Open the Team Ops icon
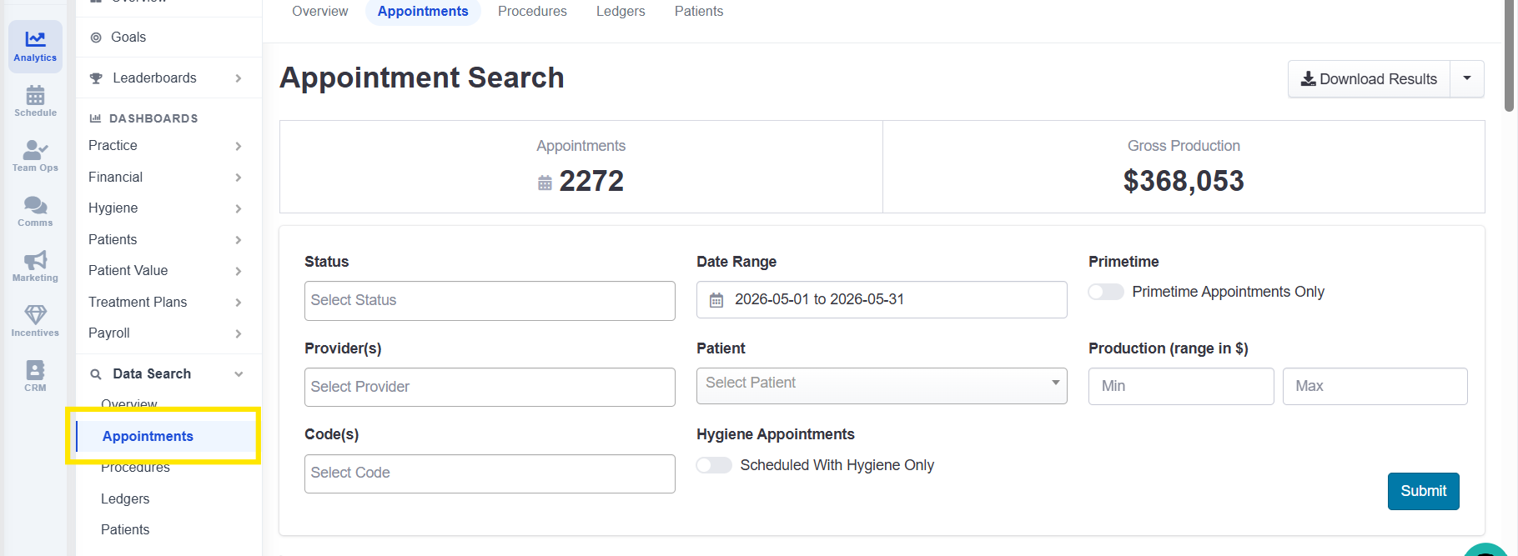The image size is (1518, 556). pos(35,150)
